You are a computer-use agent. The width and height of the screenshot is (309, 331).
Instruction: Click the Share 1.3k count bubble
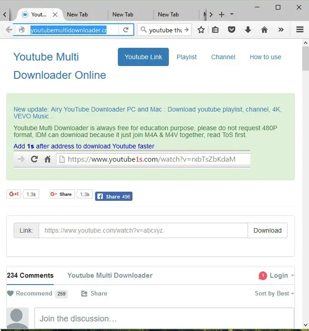tap(85, 194)
